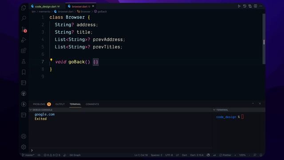Click Ln 7, Col 18 cursor position
Image resolution: width=284 pixels, height=160 pixels.
(x=141, y=155)
